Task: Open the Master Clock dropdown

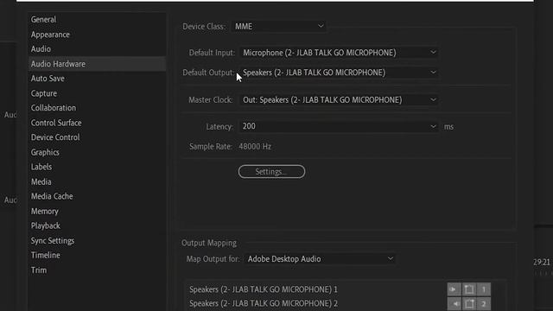Action: tap(339, 100)
